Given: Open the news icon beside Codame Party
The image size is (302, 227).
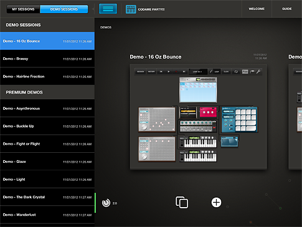Looking at the screenshot, I should pyautogui.click(x=131, y=9).
